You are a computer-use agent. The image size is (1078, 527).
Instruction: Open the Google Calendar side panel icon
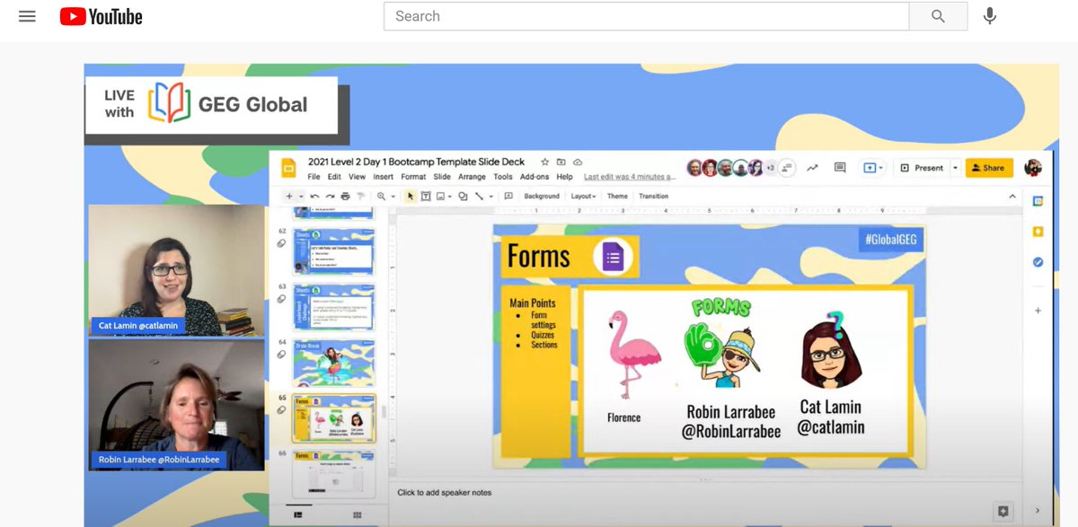coord(1038,201)
